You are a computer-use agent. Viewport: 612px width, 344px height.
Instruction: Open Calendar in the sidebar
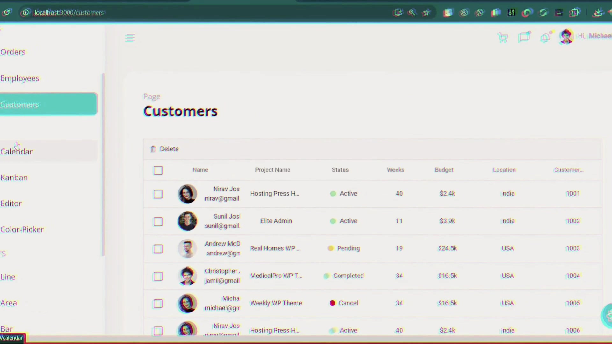click(x=48, y=151)
